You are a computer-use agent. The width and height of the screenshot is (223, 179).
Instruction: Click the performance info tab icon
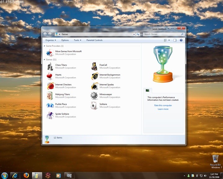(147, 90)
